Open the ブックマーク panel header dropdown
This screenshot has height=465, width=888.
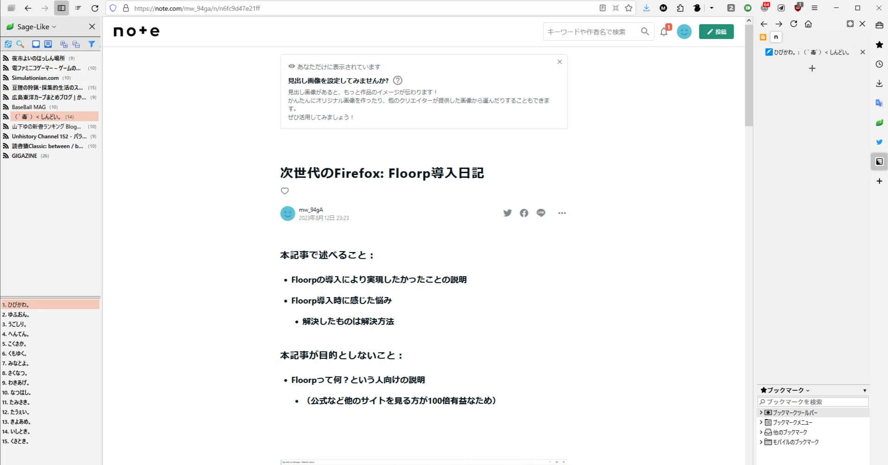786,390
